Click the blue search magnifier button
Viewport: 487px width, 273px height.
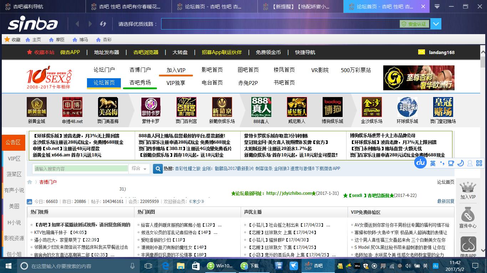158,168
